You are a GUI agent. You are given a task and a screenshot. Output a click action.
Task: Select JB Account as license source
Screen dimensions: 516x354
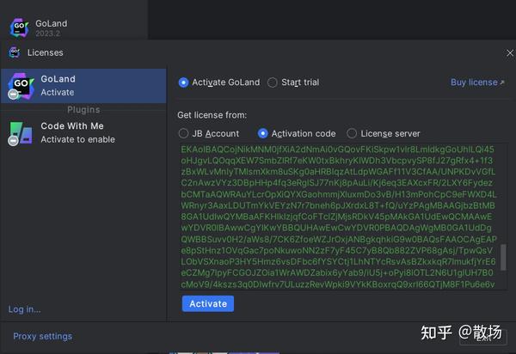pos(183,133)
